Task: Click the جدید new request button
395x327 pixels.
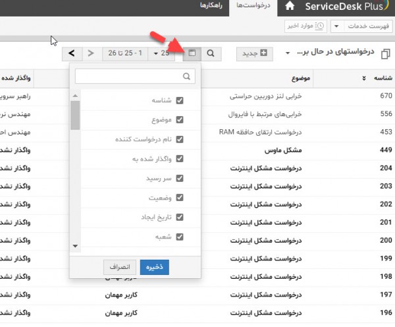Action: click(255, 54)
